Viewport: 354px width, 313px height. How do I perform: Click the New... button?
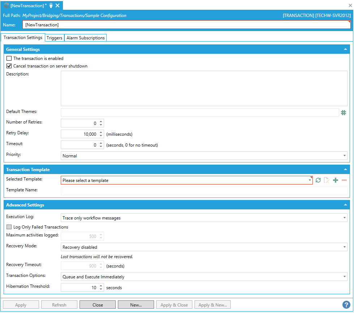click(136, 305)
